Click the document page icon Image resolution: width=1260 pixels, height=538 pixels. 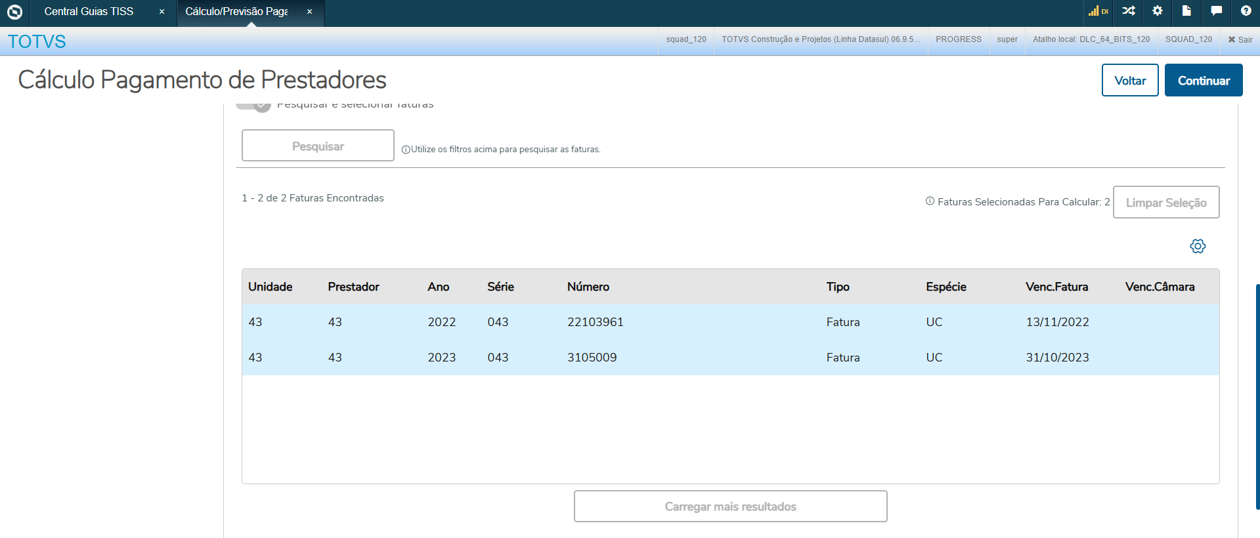pos(1186,11)
